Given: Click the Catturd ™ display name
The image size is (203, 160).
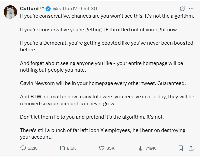Looking at the screenshot, I should [x=32, y=8].
